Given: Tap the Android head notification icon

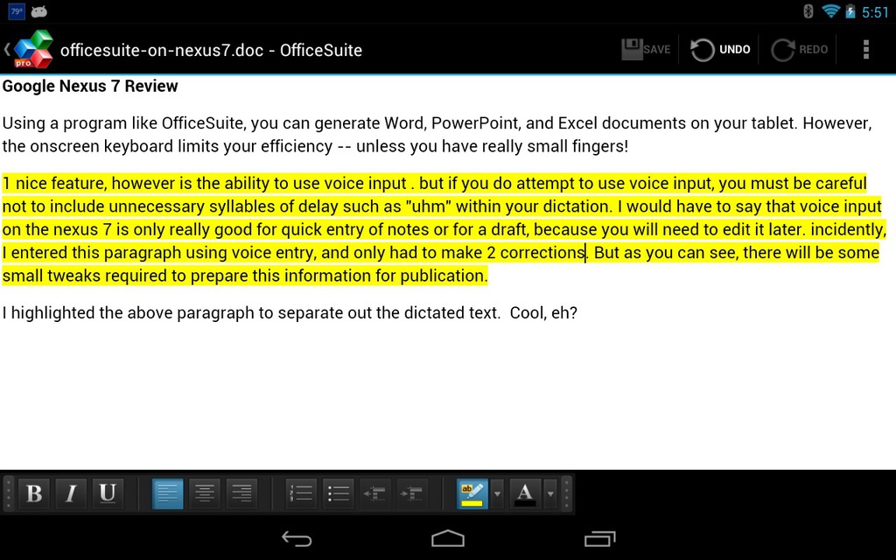Looking at the screenshot, I should click(38, 10).
